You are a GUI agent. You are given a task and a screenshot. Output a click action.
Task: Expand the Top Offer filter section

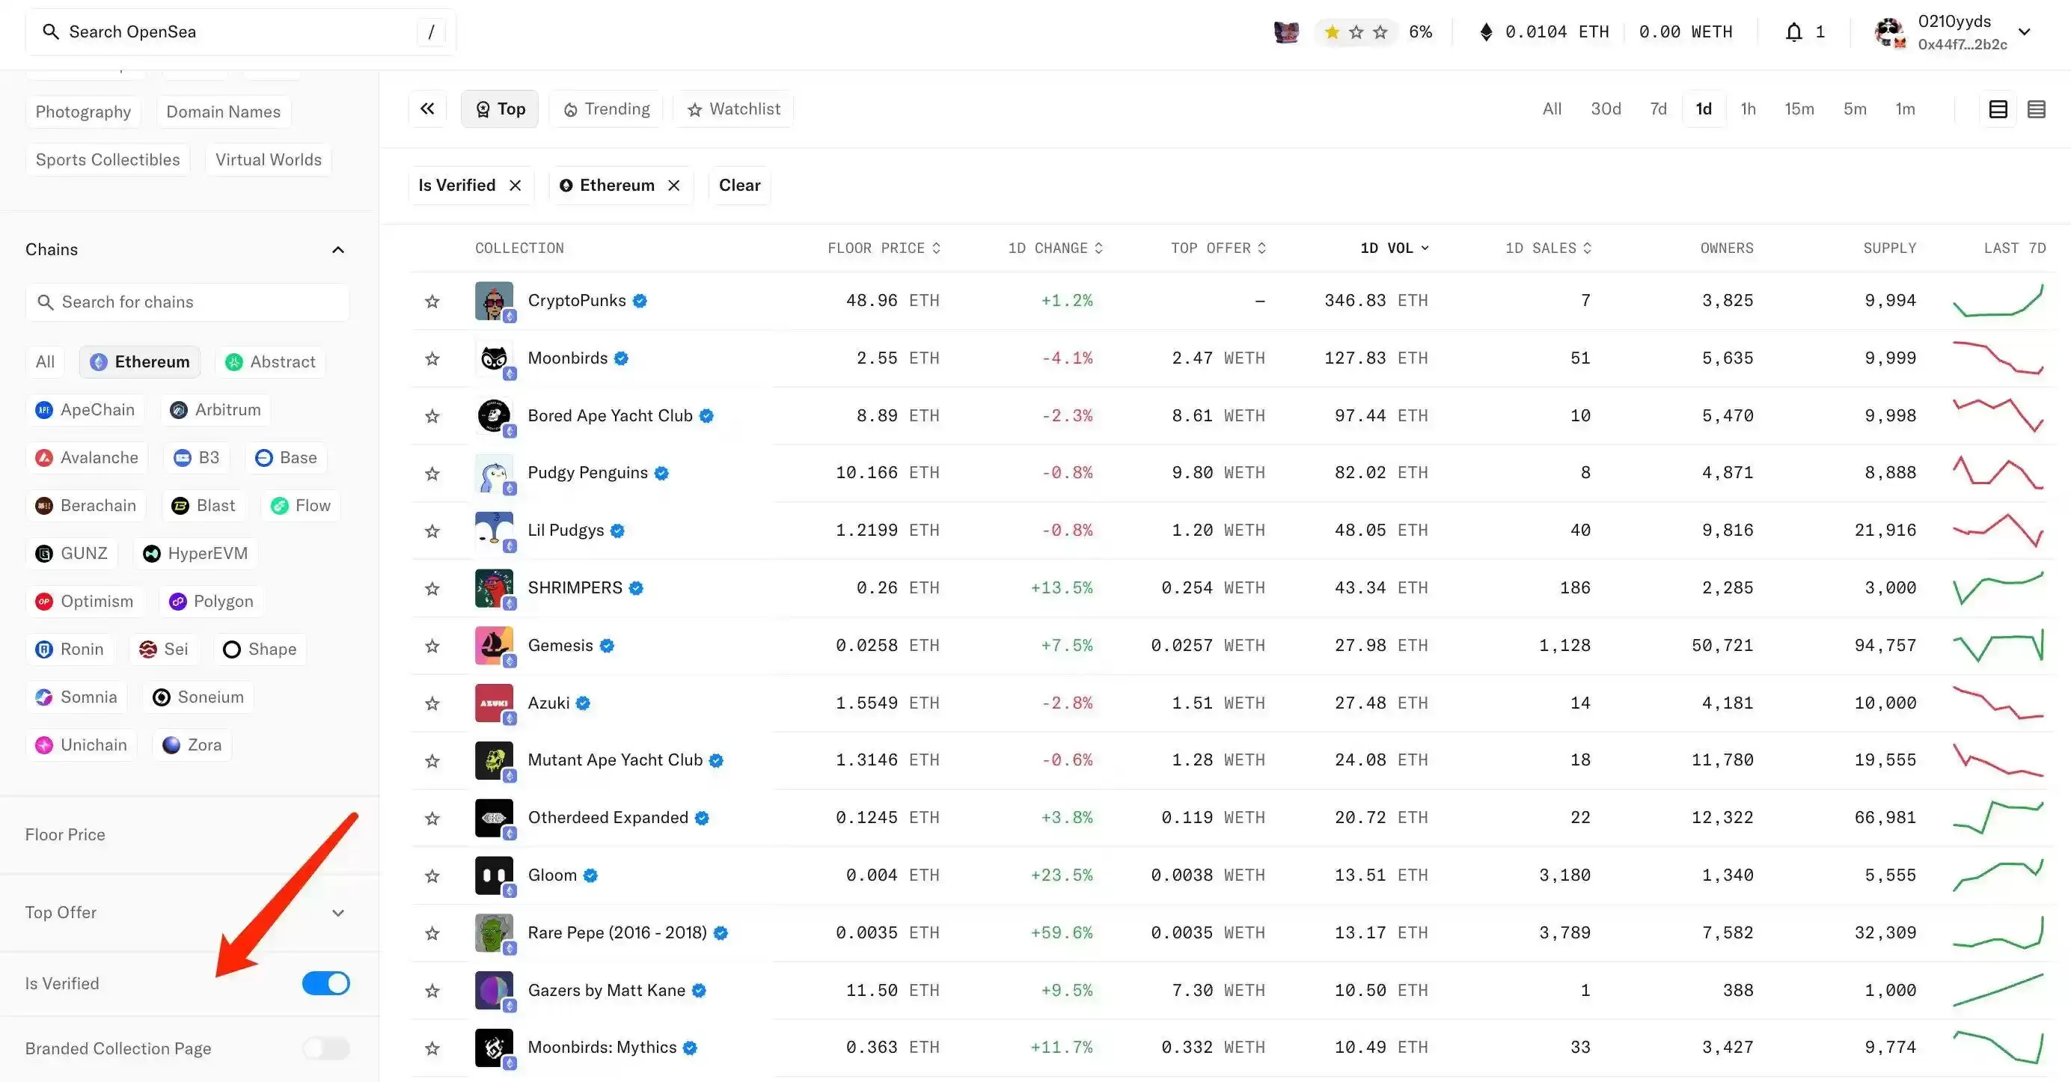[337, 913]
